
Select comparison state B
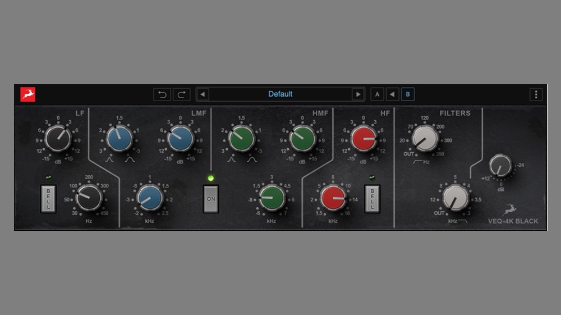[x=407, y=94]
